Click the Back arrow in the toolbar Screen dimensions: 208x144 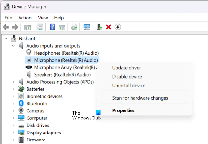pos(5,27)
